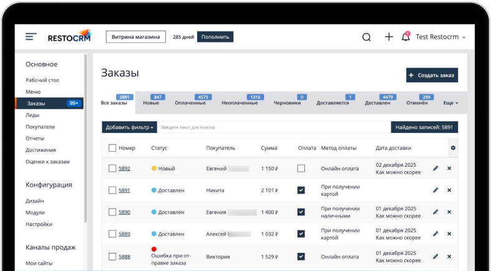Viewport: 491px width, 271px height.
Task: Edit order 5889 with pencil icon
Action: 435,234
